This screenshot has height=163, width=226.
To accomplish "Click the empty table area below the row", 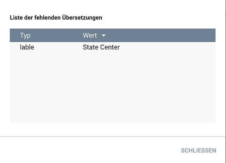I will pyautogui.click(x=113, y=88).
